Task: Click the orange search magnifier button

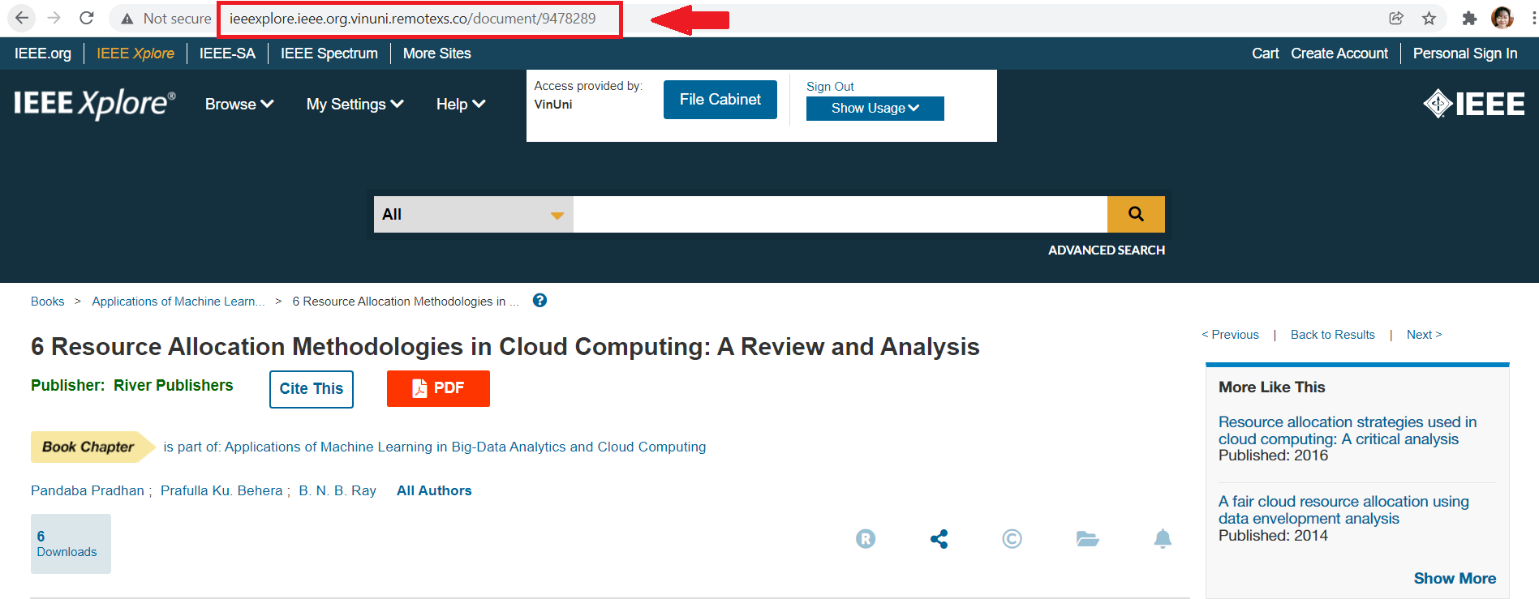Action: [1135, 214]
